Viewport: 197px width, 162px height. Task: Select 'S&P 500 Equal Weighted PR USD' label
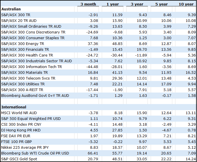tap(31, 119)
